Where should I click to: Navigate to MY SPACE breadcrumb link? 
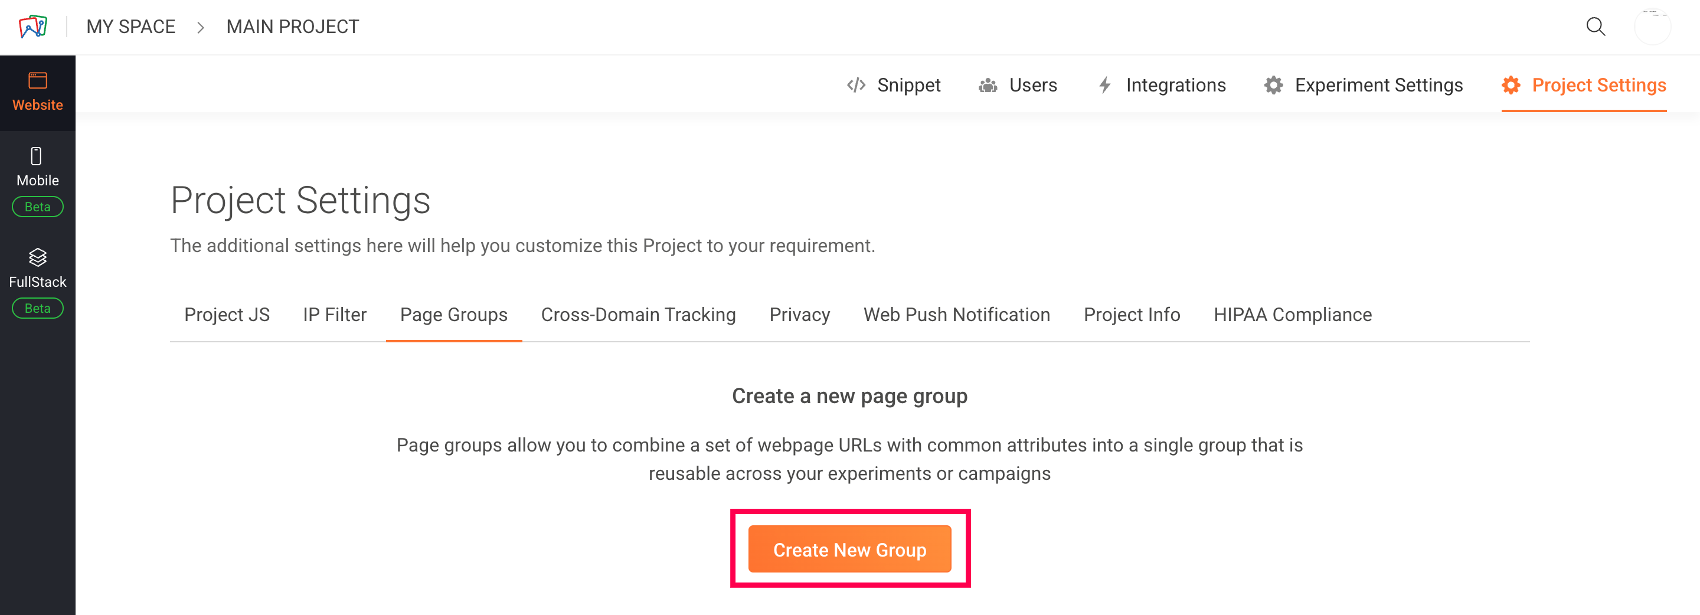coord(130,27)
